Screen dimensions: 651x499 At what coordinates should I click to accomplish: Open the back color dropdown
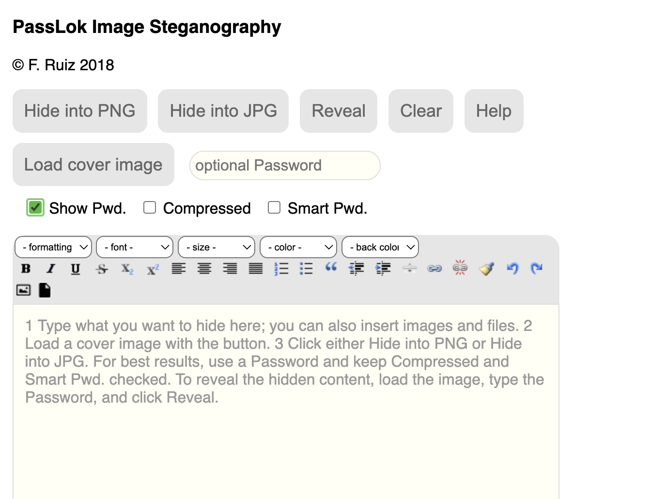click(x=380, y=247)
